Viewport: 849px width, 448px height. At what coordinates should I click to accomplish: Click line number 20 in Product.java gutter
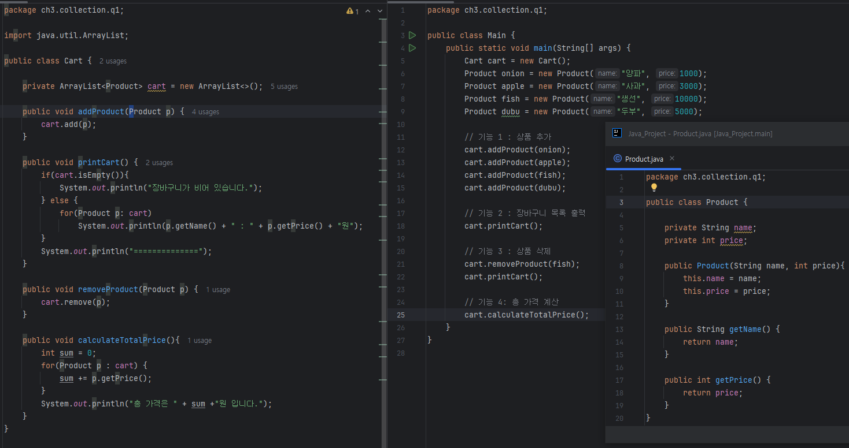pyautogui.click(x=619, y=418)
